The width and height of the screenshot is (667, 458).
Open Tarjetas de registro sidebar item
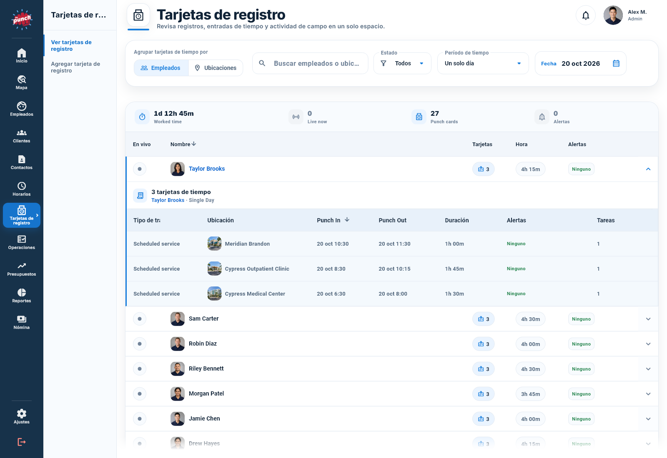pos(22,215)
